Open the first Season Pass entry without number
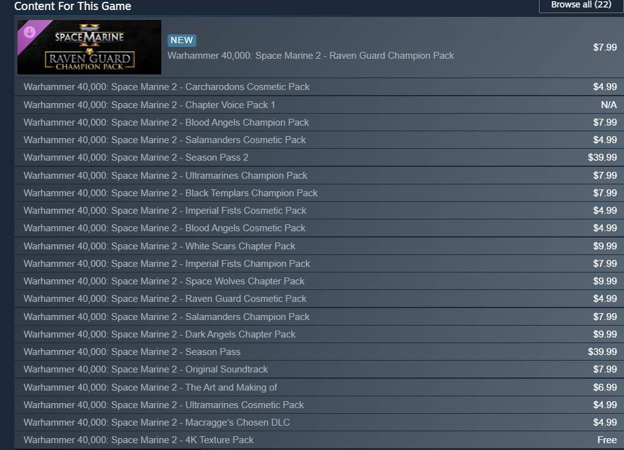Viewport: 624px width, 450px height. (319, 352)
